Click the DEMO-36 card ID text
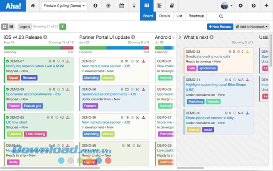This screenshot has width=273, height=171. [x=89, y=117]
